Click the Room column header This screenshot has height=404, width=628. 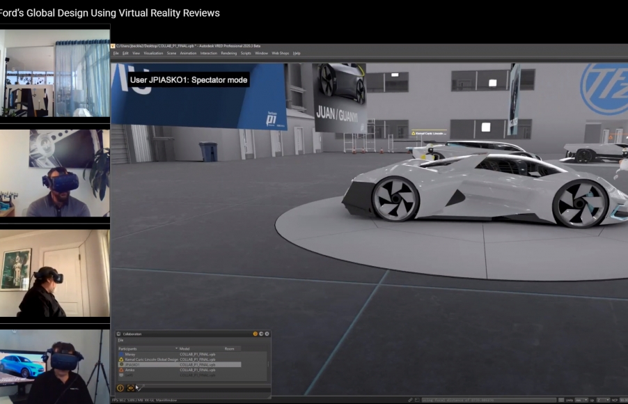point(233,349)
